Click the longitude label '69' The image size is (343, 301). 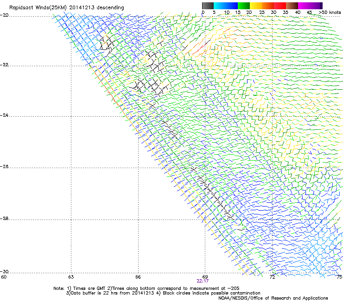coord(205,277)
